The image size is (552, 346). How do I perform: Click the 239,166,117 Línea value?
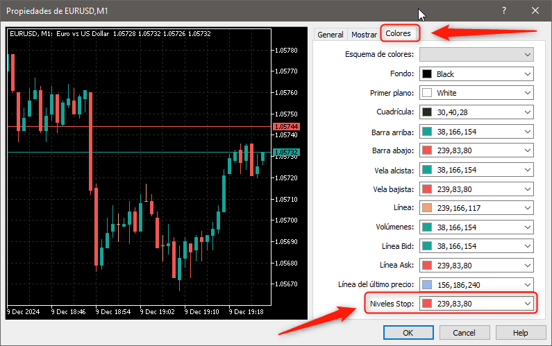[x=459, y=208]
